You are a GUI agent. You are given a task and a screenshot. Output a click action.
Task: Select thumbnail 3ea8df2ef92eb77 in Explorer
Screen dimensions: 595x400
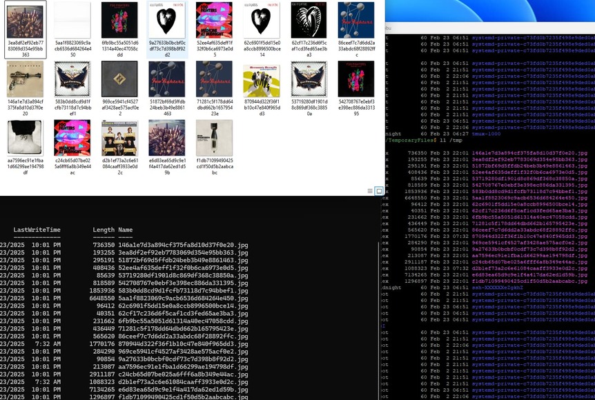tap(25, 30)
